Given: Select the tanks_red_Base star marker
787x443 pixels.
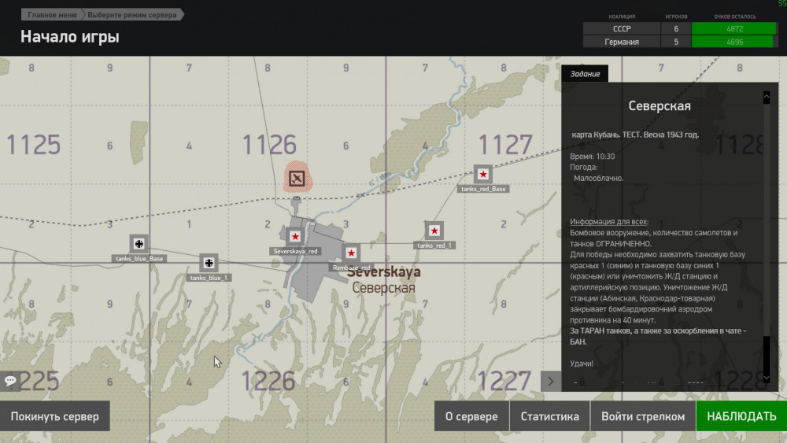Looking at the screenshot, I should click(x=483, y=175).
